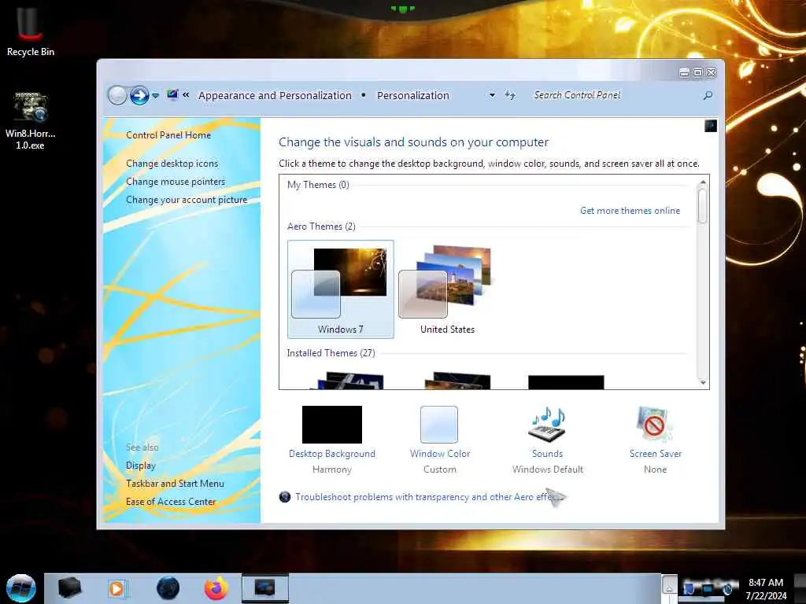Screen dimensions: 806x604
Task: Click the themes list scroll down arrow
Action: pos(703,383)
